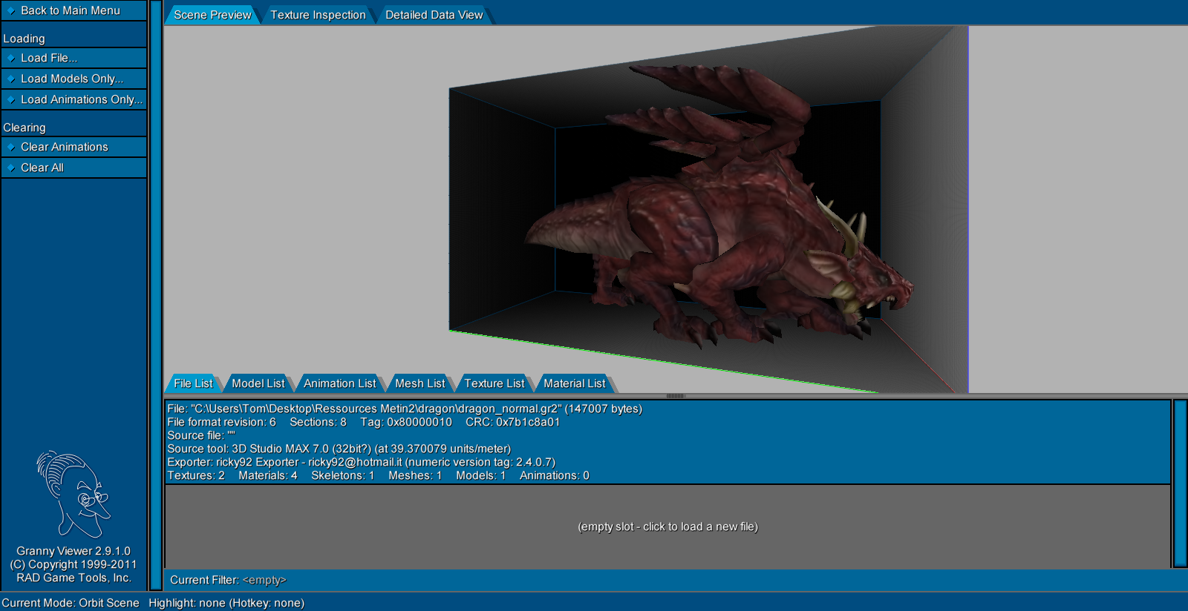Switch to Scene Preview tab
Viewport: 1188px width, 611px height.
click(212, 15)
